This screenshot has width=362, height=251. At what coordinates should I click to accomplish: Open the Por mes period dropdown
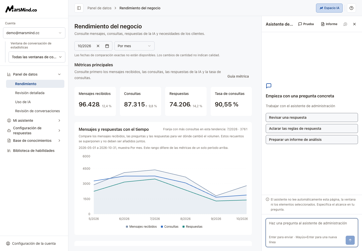[x=134, y=46]
